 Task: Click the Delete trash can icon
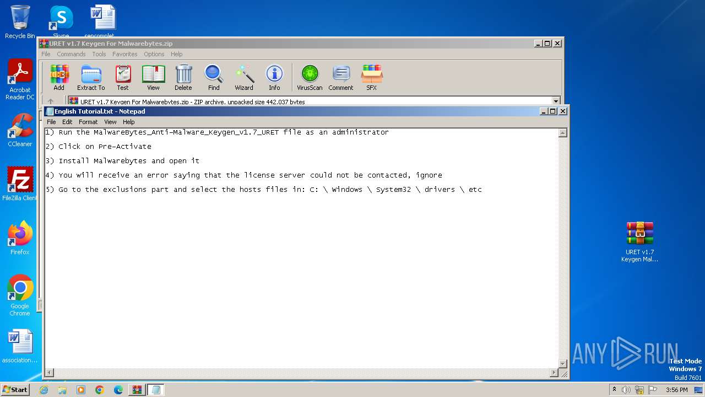click(183, 77)
